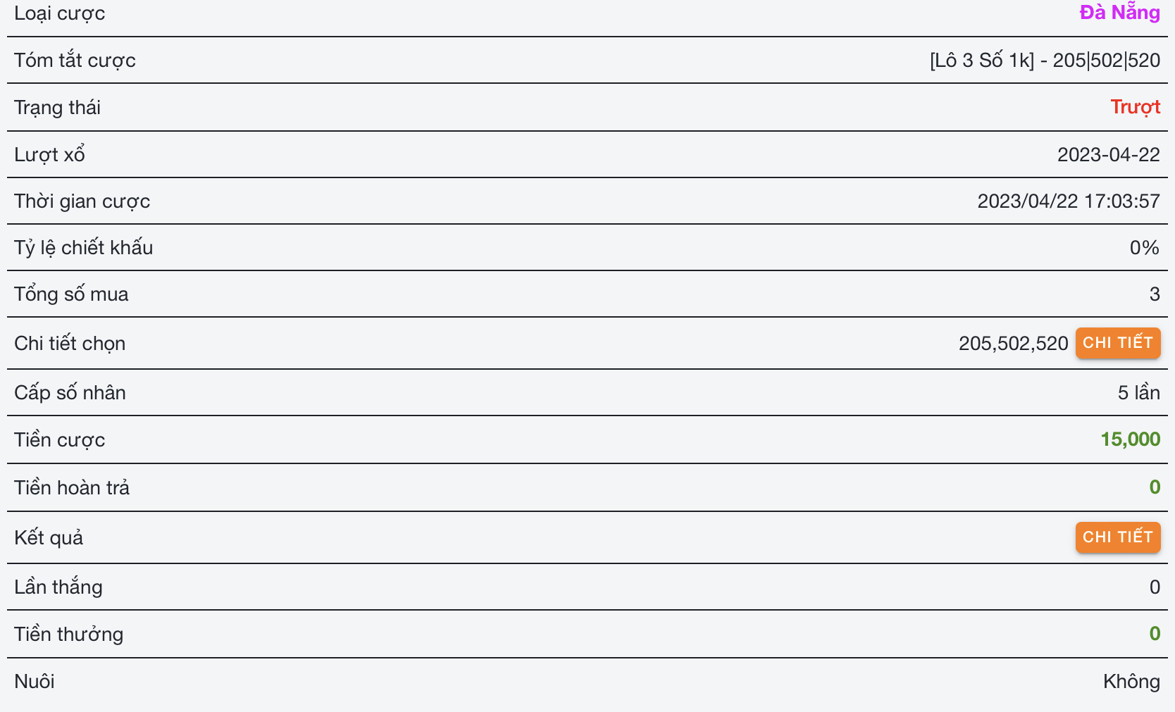Click the Lần thắng count 0
The height and width of the screenshot is (712, 1175).
point(1154,587)
